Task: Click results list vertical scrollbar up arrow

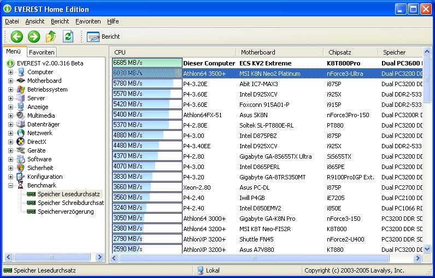Action: coord(427,51)
